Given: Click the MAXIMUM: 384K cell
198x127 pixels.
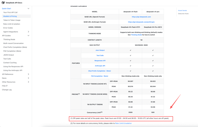Looking at the screenshot, I should [x=141, y=45].
